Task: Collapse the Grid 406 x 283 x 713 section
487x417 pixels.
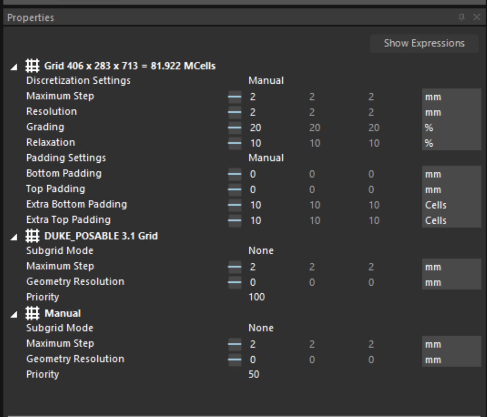Action: pyautogui.click(x=14, y=67)
